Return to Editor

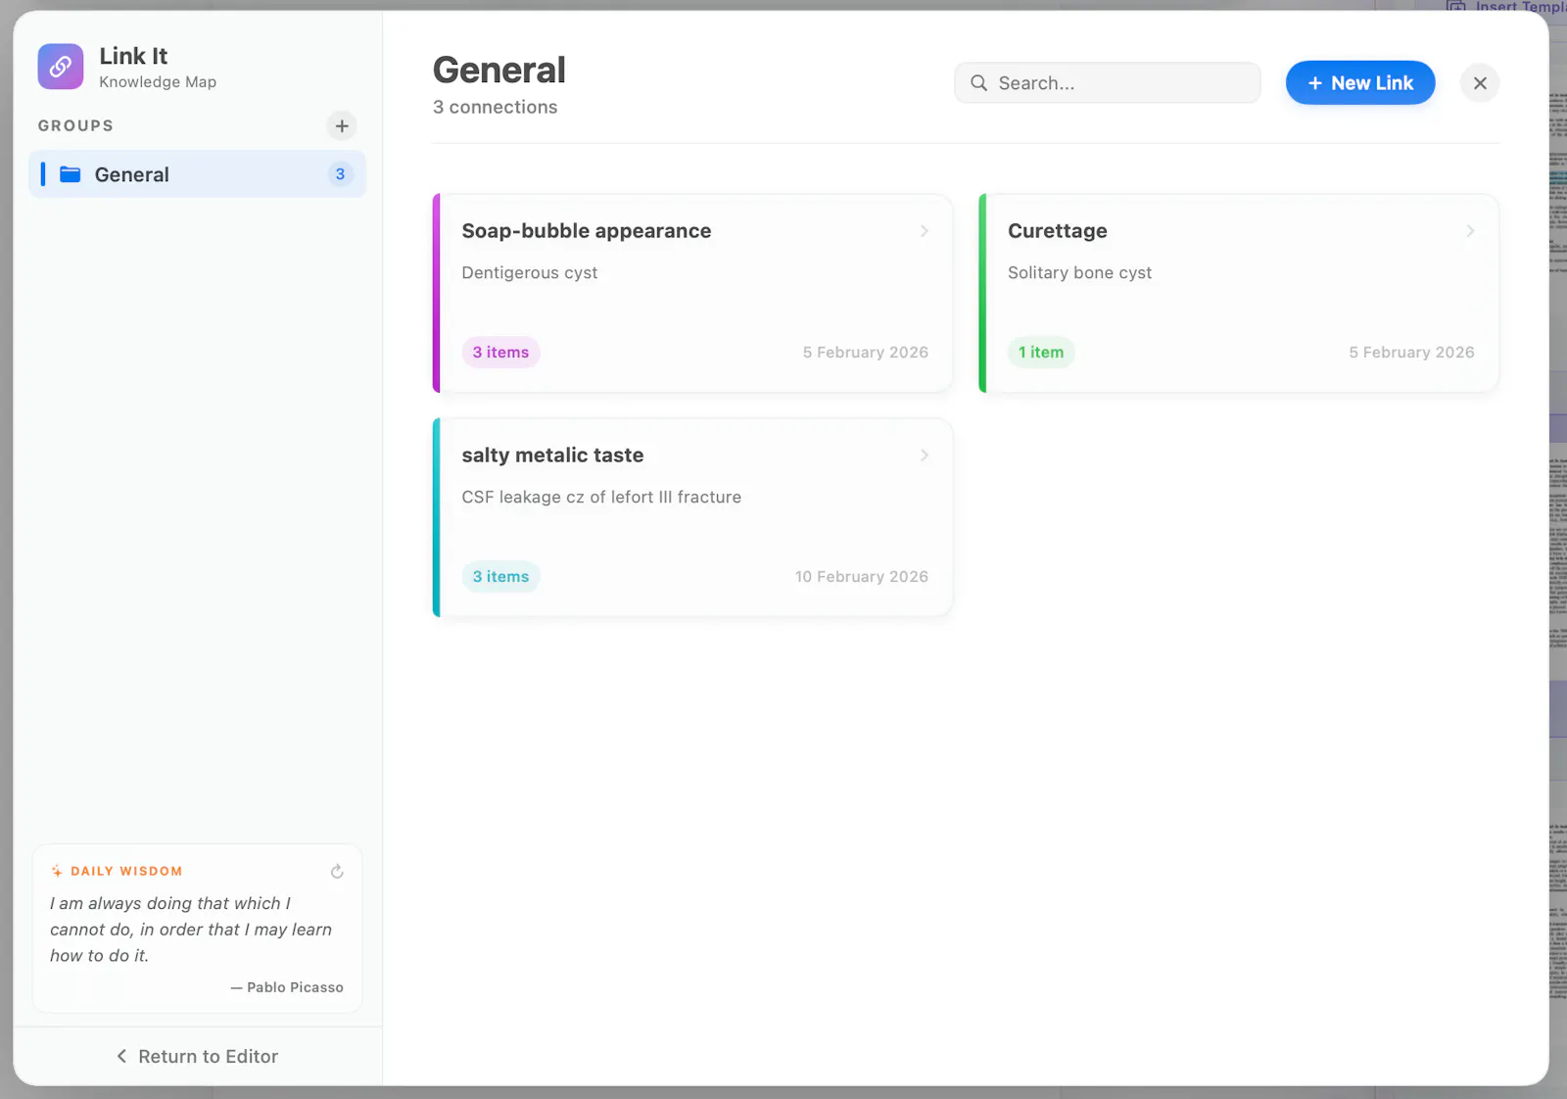click(197, 1056)
